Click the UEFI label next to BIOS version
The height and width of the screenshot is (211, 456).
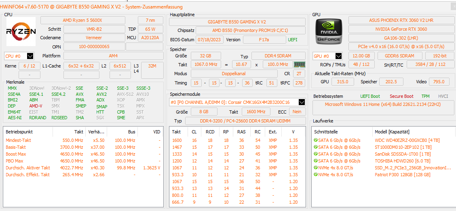coord(293,40)
